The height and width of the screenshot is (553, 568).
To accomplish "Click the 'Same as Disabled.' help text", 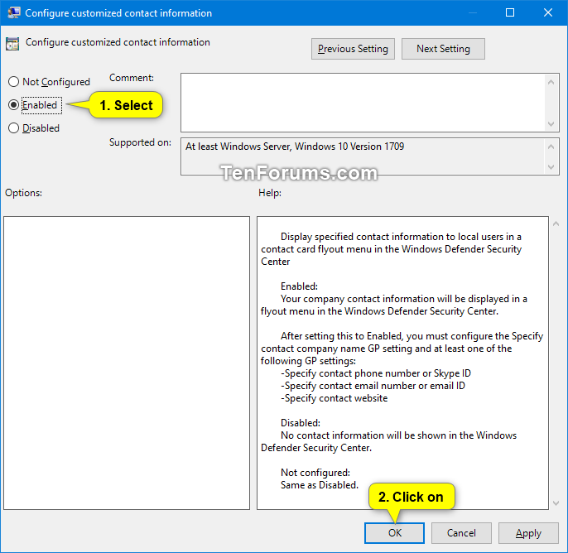I will (x=320, y=485).
